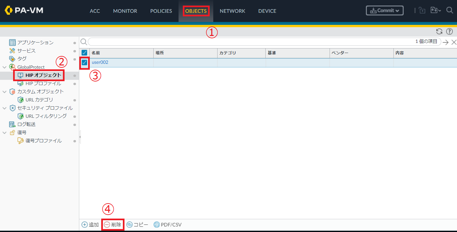Click the 復号プロファイル key icon

pos(20,141)
